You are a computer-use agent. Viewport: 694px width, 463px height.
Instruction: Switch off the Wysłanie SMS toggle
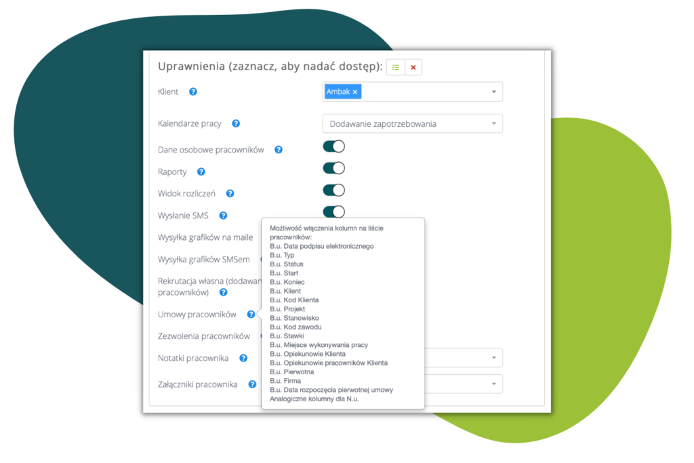point(333,212)
